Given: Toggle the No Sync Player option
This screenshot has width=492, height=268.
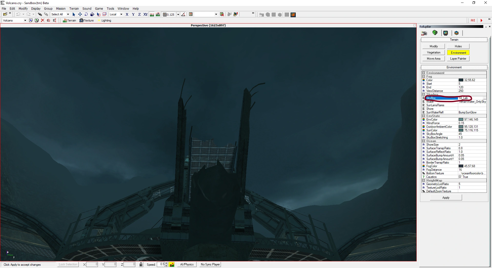Looking at the screenshot, I should 210,264.
